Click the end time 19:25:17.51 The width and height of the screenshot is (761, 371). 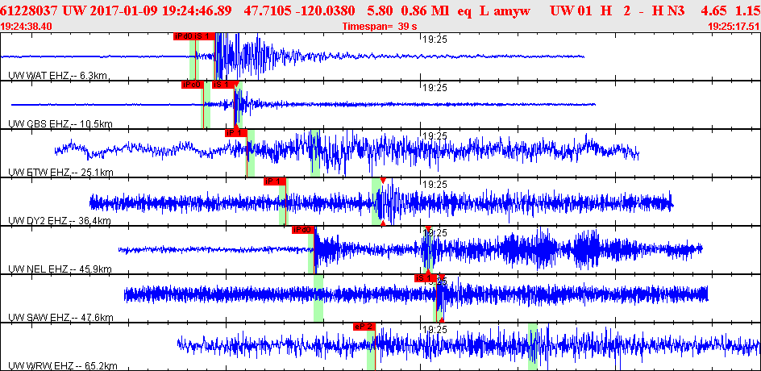734,27
